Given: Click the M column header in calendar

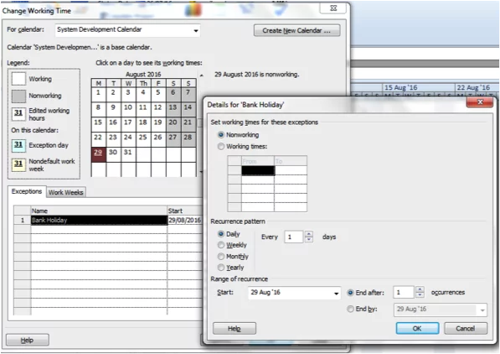Looking at the screenshot, I should [x=98, y=83].
